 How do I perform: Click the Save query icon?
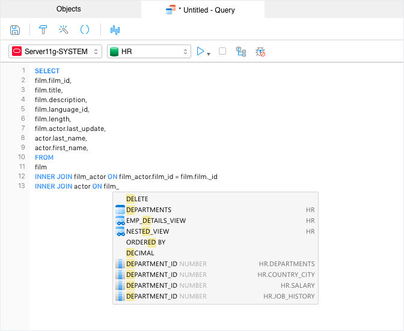(x=15, y=30)
